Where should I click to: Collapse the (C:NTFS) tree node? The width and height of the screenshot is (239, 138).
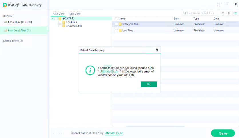point(53,18)
